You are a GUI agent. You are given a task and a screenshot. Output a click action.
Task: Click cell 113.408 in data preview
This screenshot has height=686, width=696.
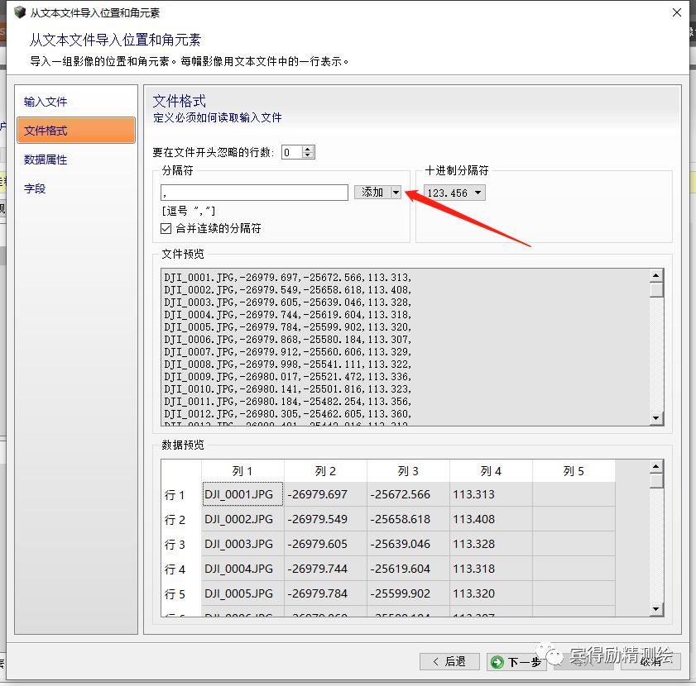(x=491, y=519)
